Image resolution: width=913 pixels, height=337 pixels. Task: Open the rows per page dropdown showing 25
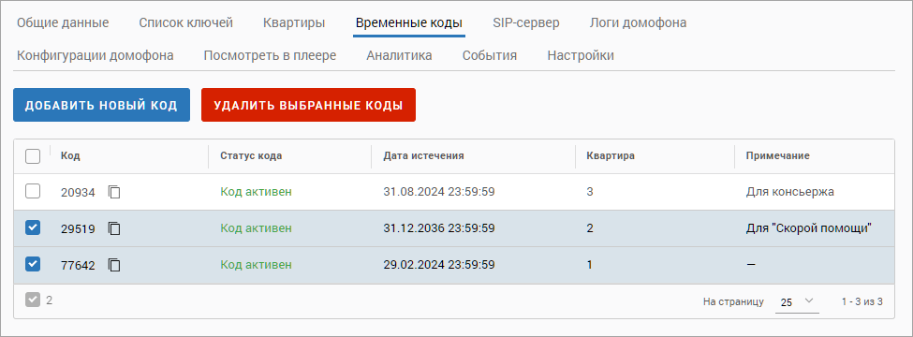click(x=797, y=302)
